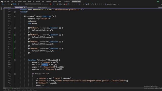Open the Output panel tab
This screenshot has width=162, height=91.
click(x=10, y=90)
